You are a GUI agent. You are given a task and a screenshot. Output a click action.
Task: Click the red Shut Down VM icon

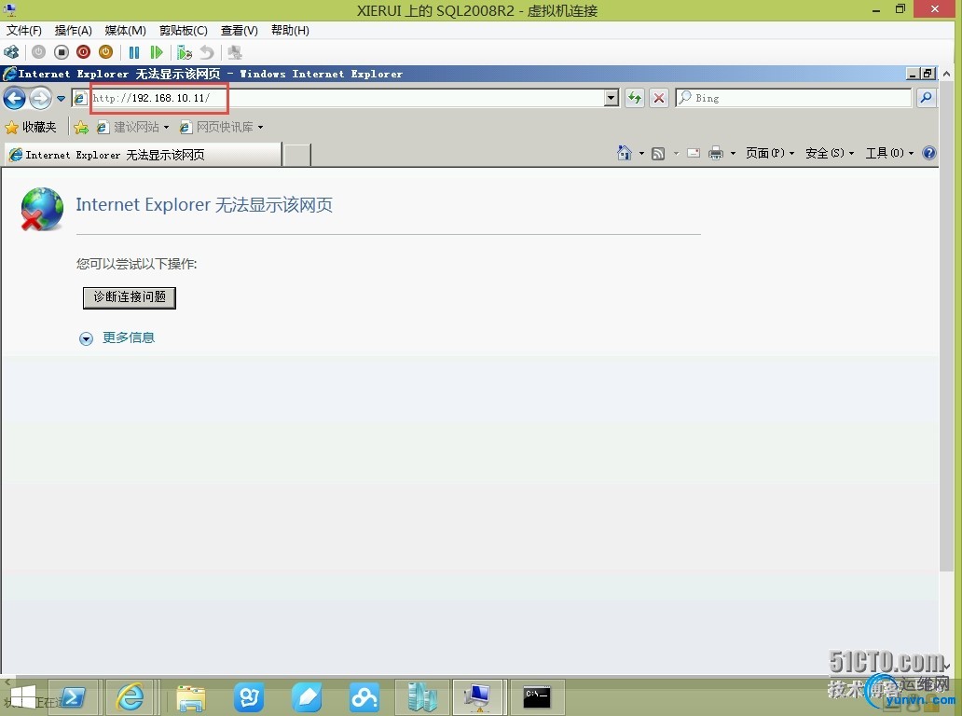(x=84, y=52)
